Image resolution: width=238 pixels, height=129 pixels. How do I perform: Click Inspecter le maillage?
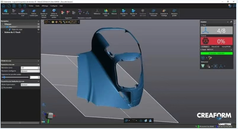click(164, 12)
